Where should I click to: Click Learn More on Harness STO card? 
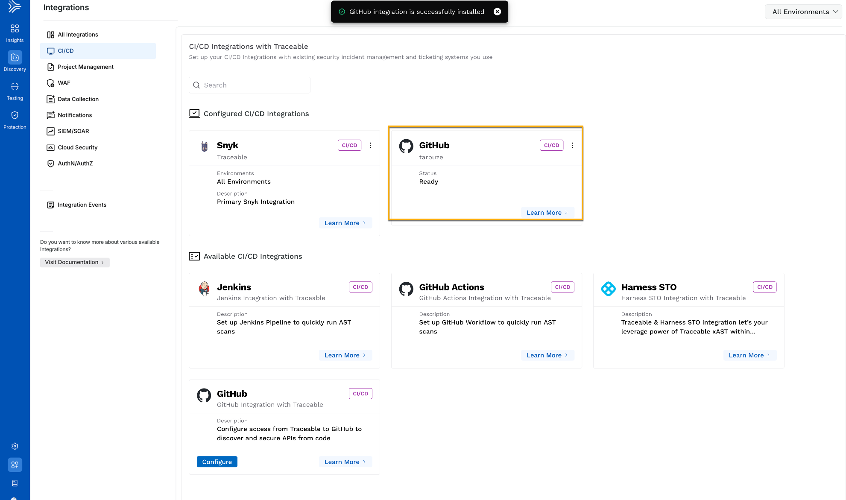[x=749, y=355]
